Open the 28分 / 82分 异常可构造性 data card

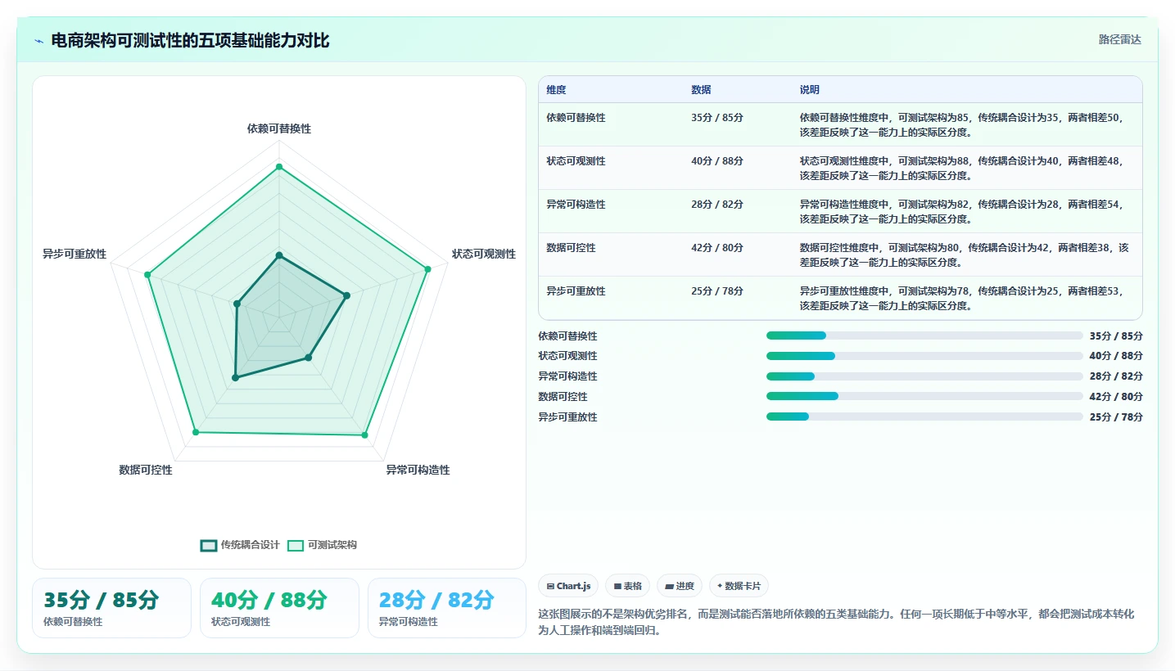tap(447, 608)
